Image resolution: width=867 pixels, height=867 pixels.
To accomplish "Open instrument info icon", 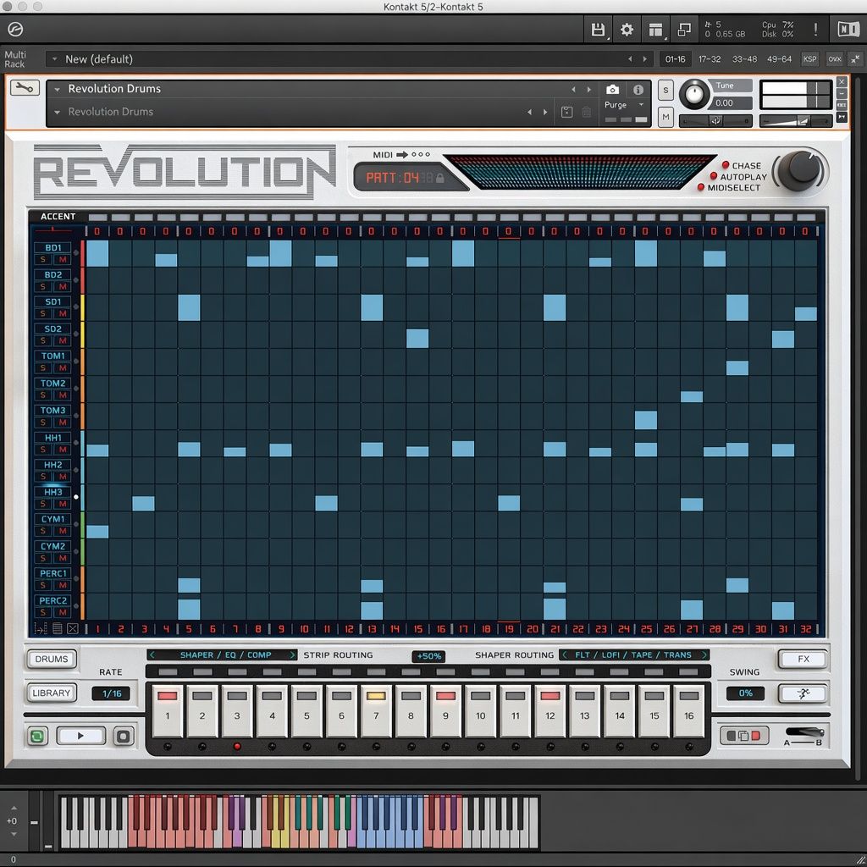I will pos(638,90).
